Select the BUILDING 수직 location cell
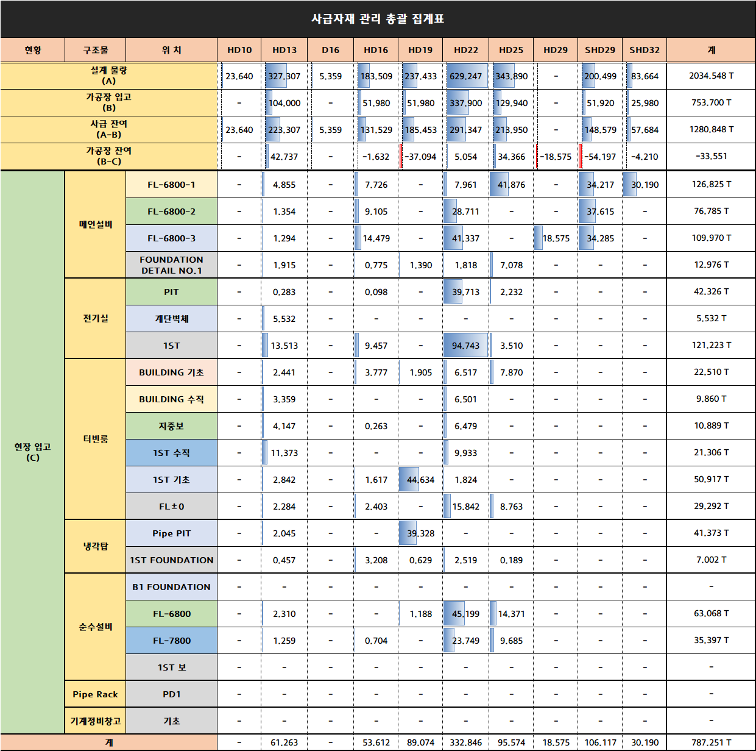Viewport: 756px width, 751px height. click(x=172, y=399)
